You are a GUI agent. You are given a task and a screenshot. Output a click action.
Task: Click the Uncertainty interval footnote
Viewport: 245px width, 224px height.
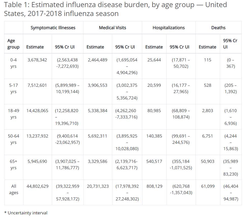click(x=26, y=213)
